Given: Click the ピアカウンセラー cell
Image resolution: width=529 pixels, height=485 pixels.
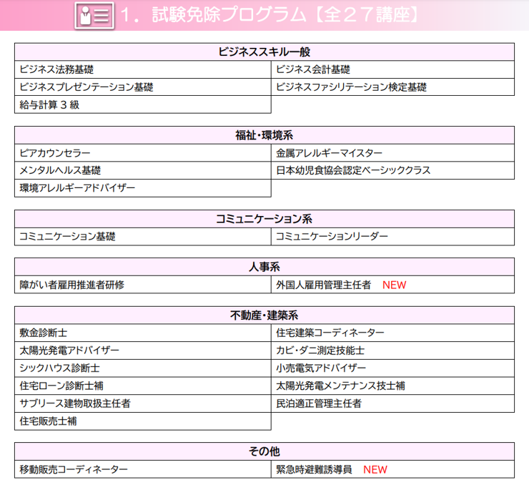Looking at the screenshot, I should click(143, 153).
